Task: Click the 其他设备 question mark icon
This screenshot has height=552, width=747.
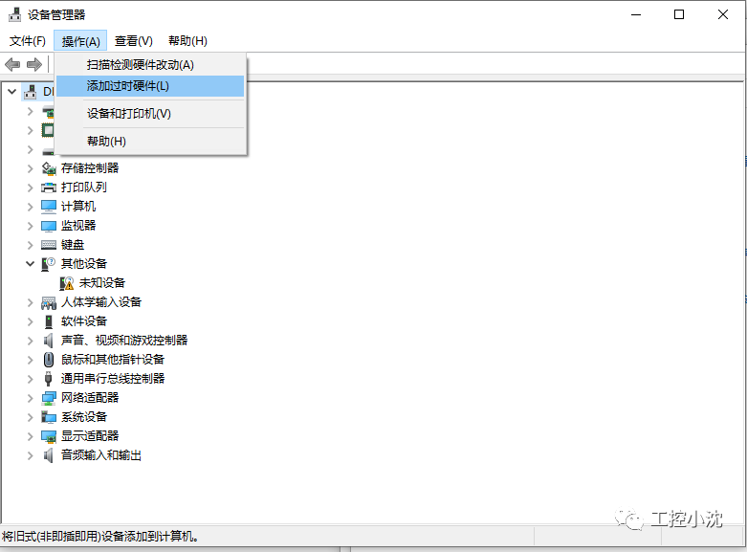Action: point(49,264)
